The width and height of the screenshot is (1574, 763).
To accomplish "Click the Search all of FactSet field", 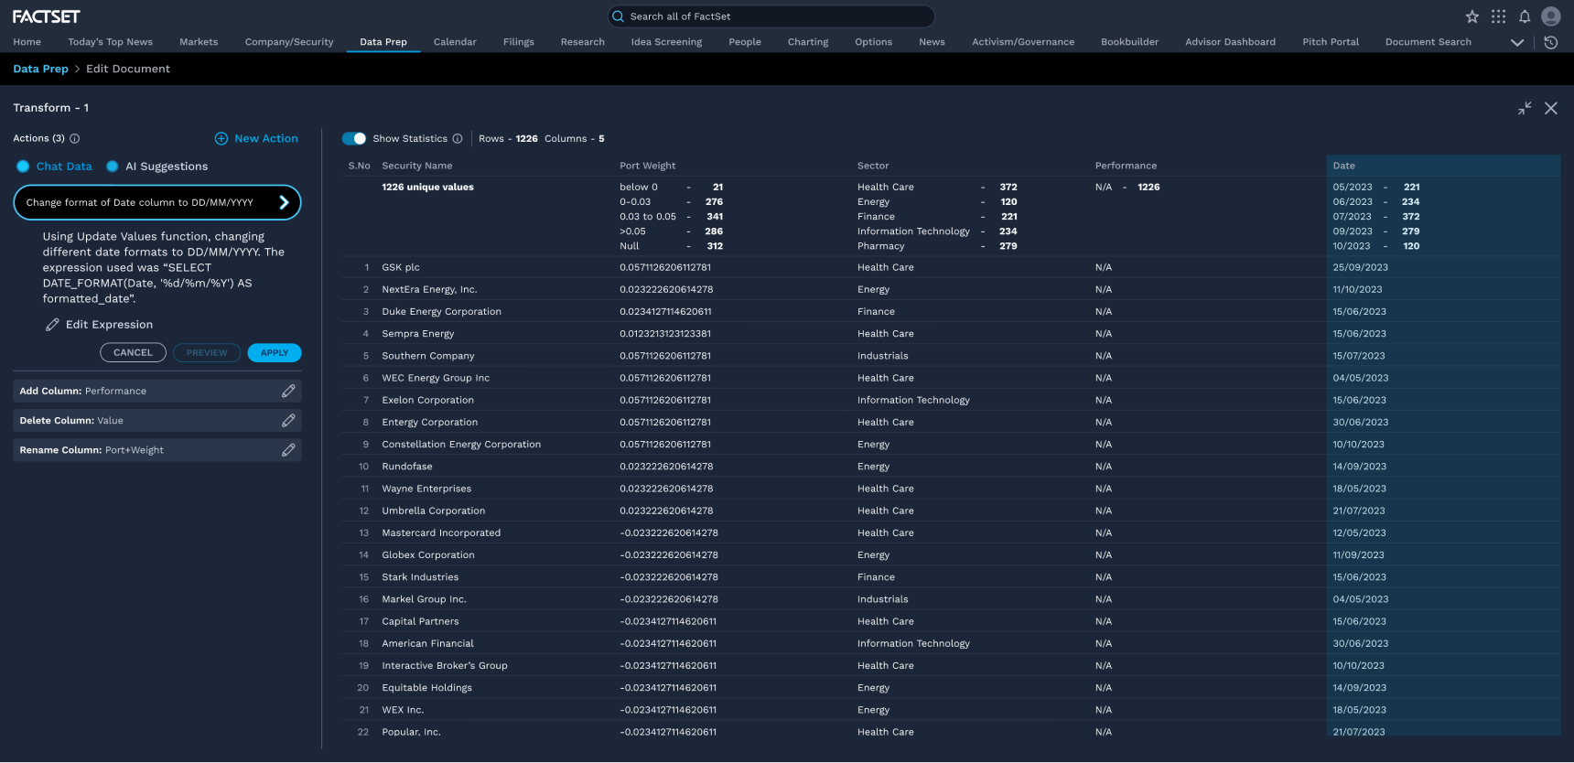I will [x=771, y=16].
